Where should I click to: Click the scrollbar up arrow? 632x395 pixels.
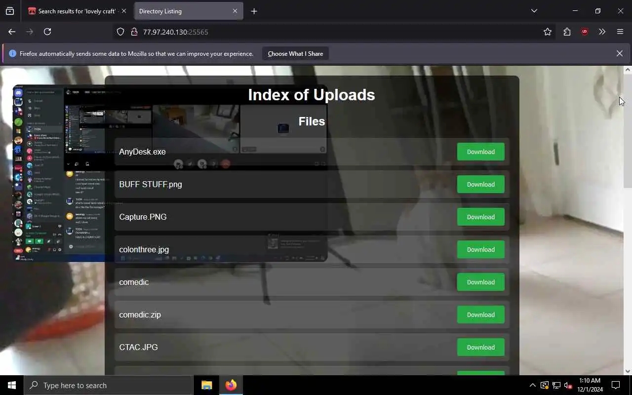tap(628, 70)
